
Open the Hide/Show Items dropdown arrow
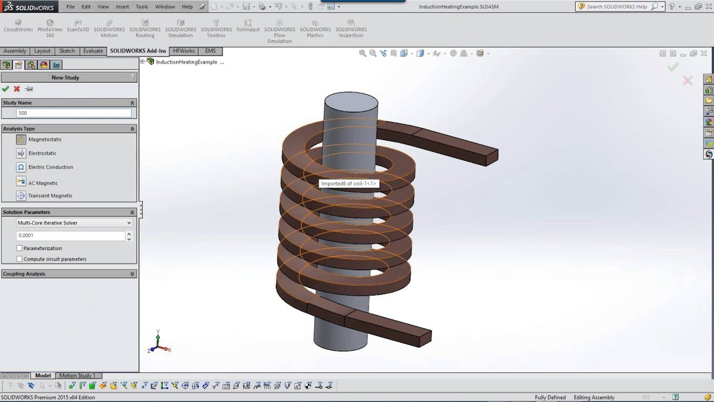444,54
